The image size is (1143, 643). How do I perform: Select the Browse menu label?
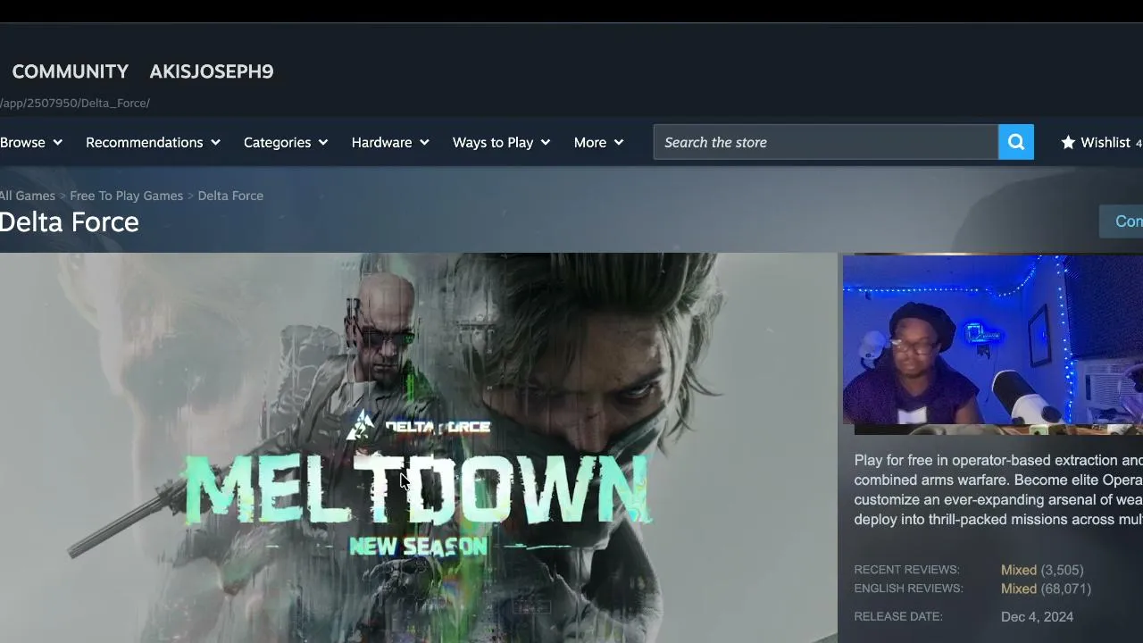click(x=22, y=142)
